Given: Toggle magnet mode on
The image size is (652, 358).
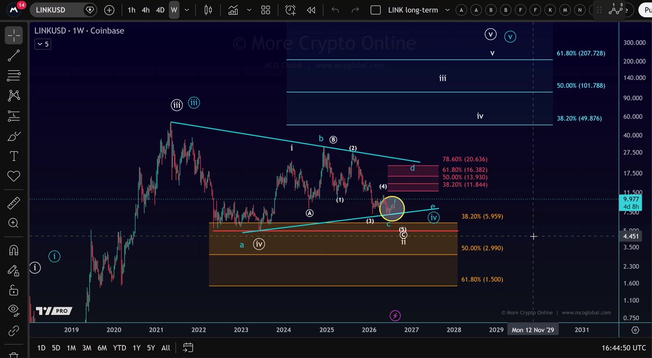Looking at the screenshot, I should (x=14, y=250).
